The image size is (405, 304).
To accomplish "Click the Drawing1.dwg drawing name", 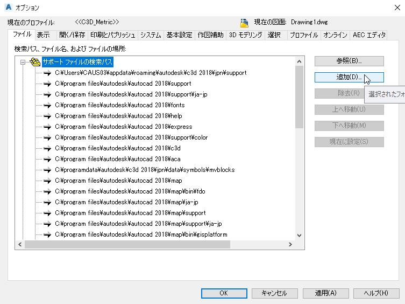I will point(309,22).
